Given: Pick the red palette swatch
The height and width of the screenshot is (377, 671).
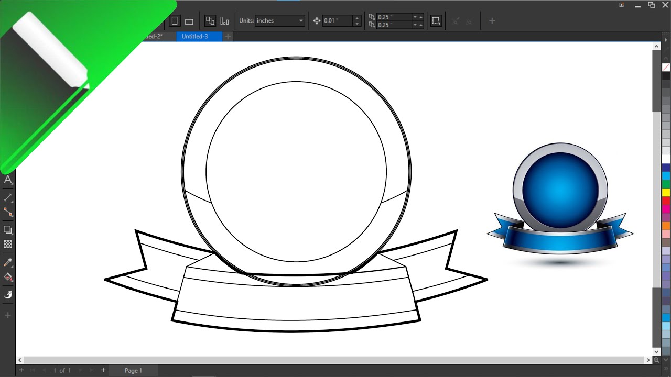Looking at the screenshot, I should pyautogui.click(x=666, y=201).
